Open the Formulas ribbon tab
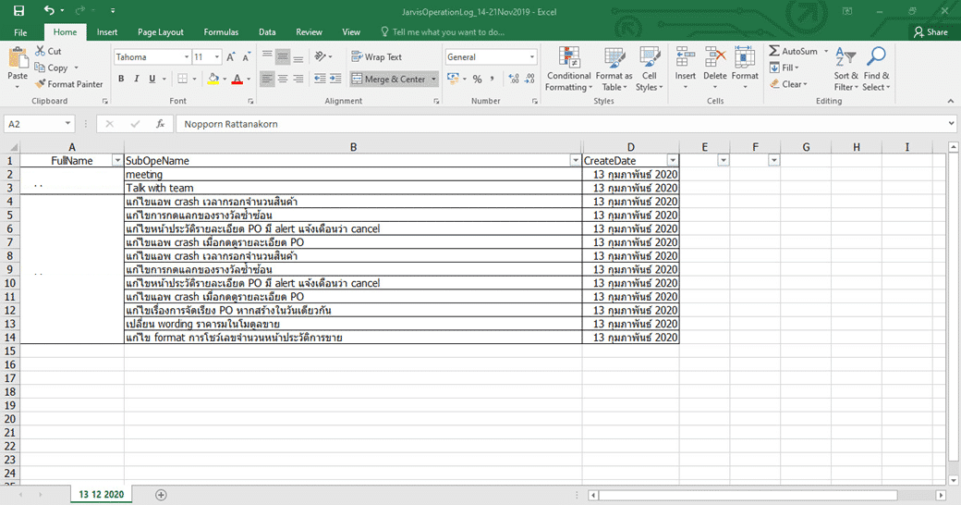 [221, 31]
